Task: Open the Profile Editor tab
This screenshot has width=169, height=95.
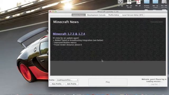Action: coord(114,15)
